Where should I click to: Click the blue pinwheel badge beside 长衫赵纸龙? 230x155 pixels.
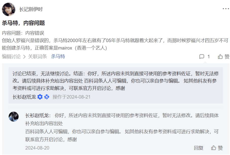pos(47,97)
